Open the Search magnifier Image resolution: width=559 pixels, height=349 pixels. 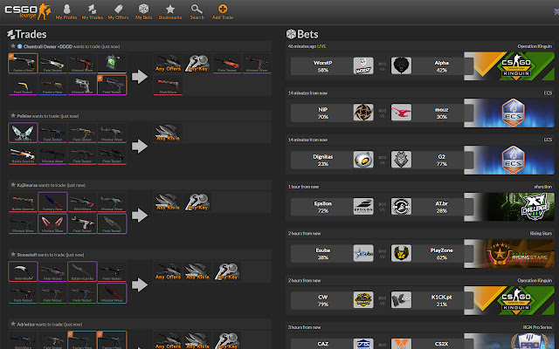tap(197, 10)
